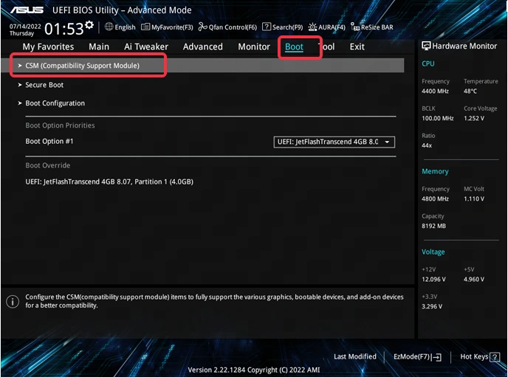Open the My Favorites tab
This screenshot has width=508, height=377.
click(48, 47)
